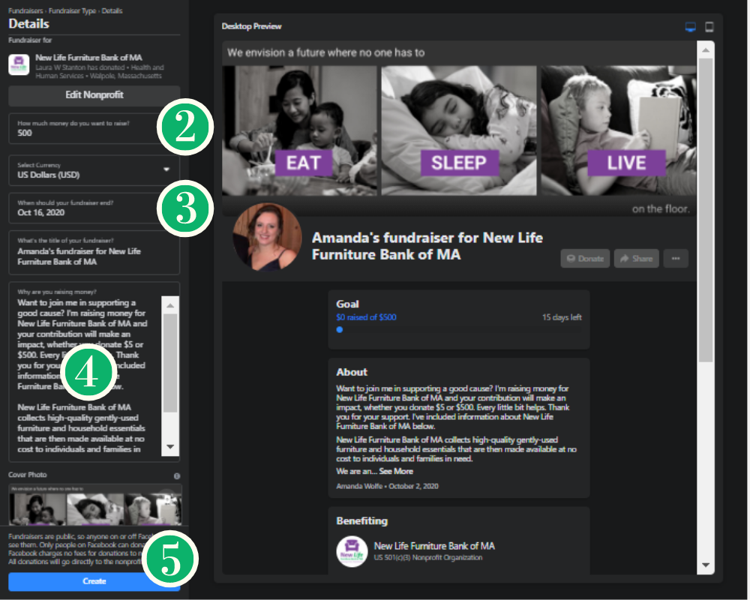This screenshot has height=600, width=750.
Task: Click the "US 501(c)(3) Nonprofit Organization" text
Action: [x=428, y=557]
